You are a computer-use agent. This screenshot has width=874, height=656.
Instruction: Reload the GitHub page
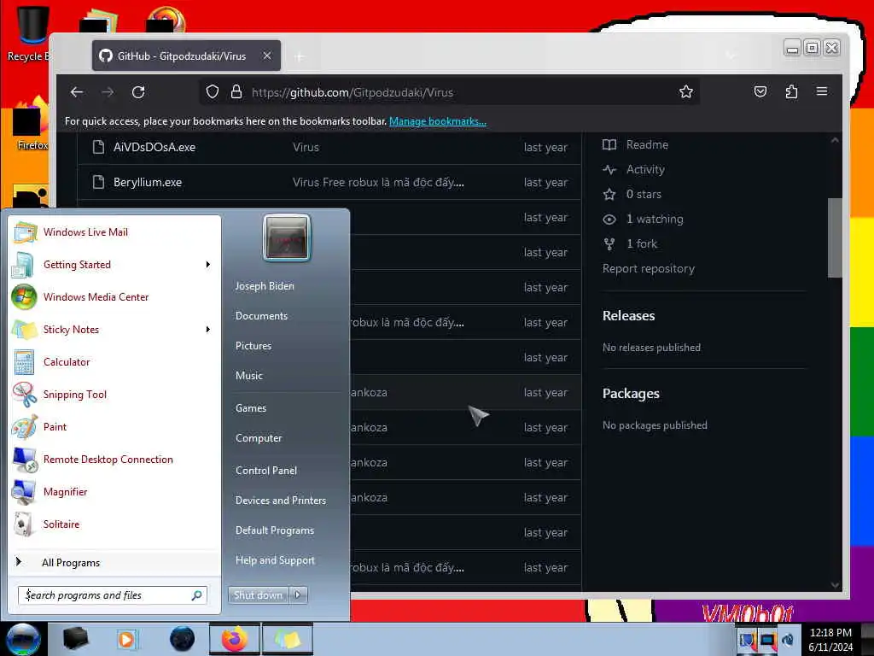138,92
